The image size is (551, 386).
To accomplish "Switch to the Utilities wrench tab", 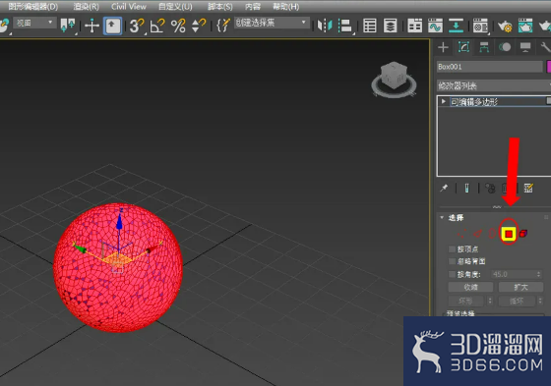I will tap(545, 47).
